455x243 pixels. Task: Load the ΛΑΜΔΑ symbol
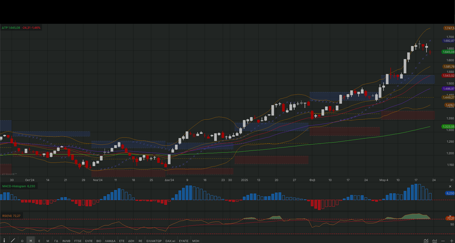pyautogui.click(x=110, y=241)
